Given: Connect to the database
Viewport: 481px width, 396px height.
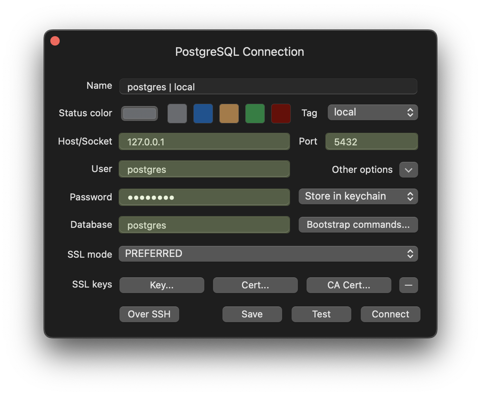Looking at the screenshot, I should (x=391, y=314).
